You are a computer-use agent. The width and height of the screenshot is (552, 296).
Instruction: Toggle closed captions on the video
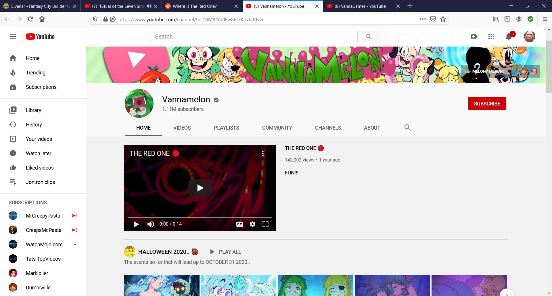239,224
